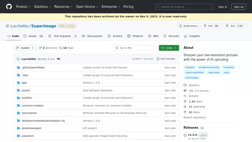The width and height of the screenshot is (252, 142).
Task: Click the Lucchetto commit author avatar
Action: [x=18, y=59]
